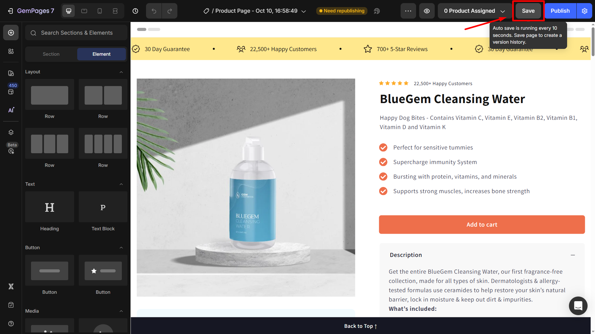
Task: Click the Search Sections & Elements field
Action: (76, 33)
